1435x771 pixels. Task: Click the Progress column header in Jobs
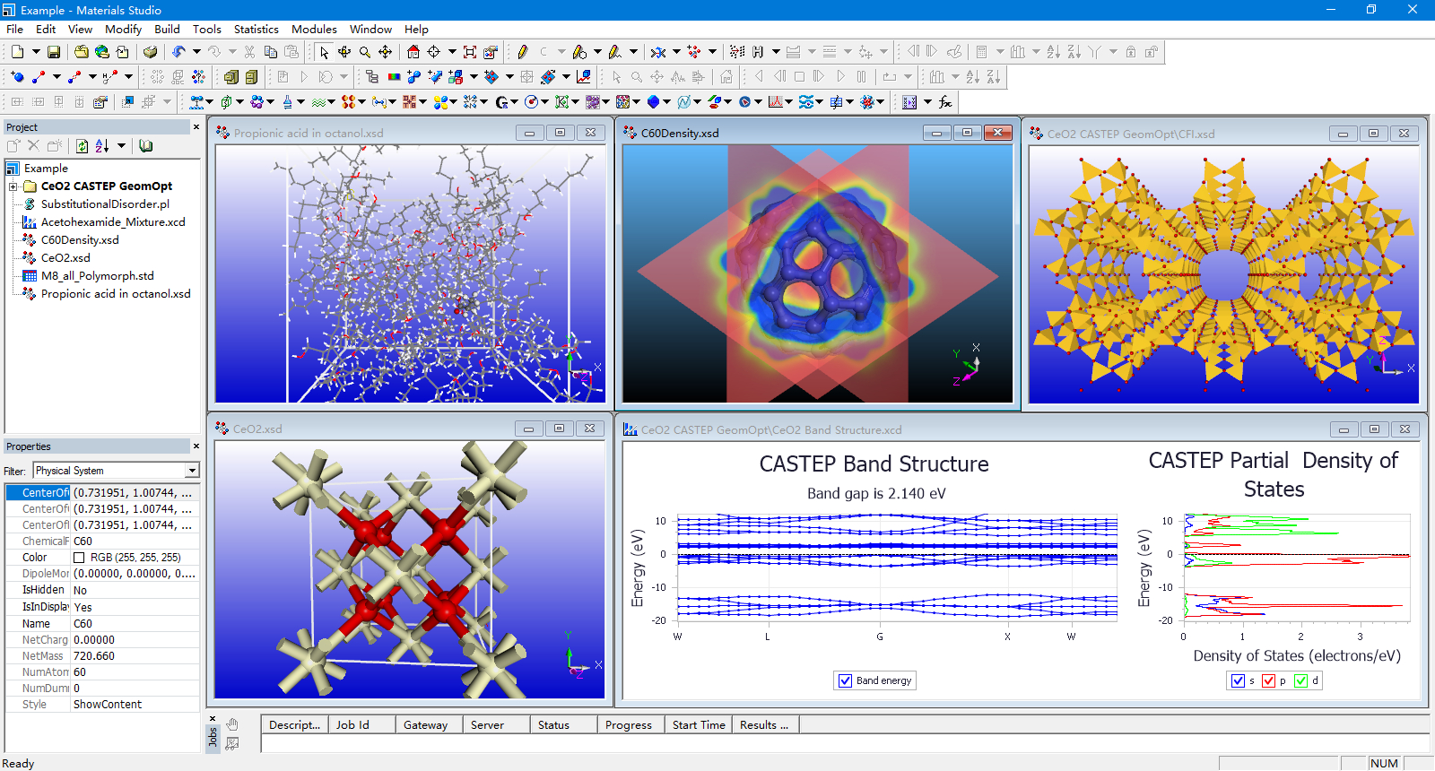[x=628, y=724]
